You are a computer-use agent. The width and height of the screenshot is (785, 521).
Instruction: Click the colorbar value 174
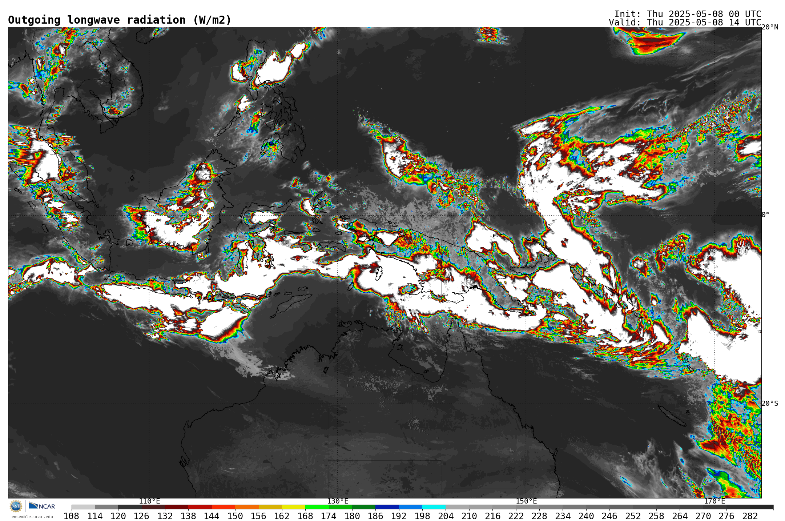click(x=329, y=516)
